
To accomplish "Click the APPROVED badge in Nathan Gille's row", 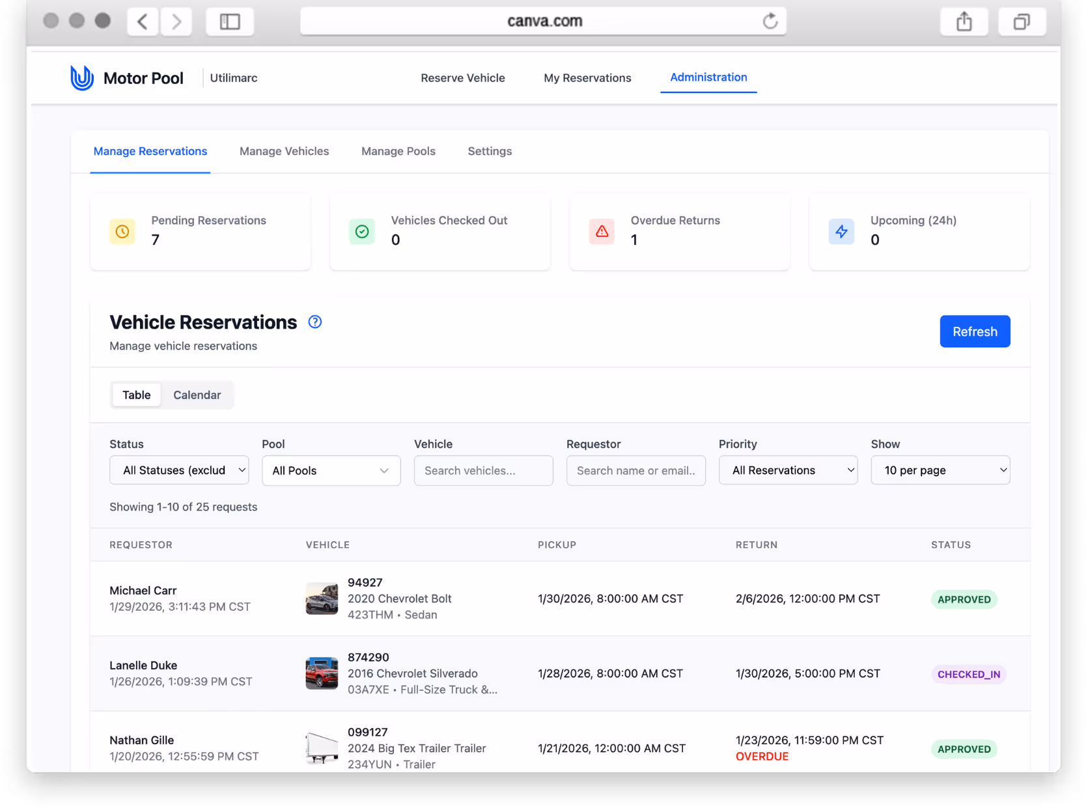I will tap(964, 749).
